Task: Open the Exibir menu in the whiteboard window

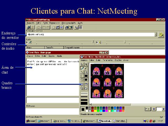Action: click(98, 60)
